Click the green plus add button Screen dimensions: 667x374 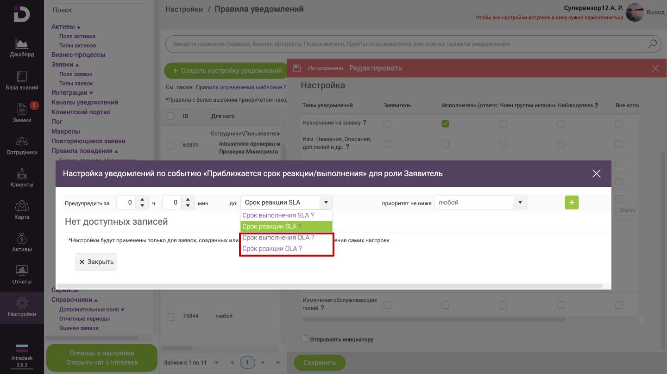(x=572, y=202)
